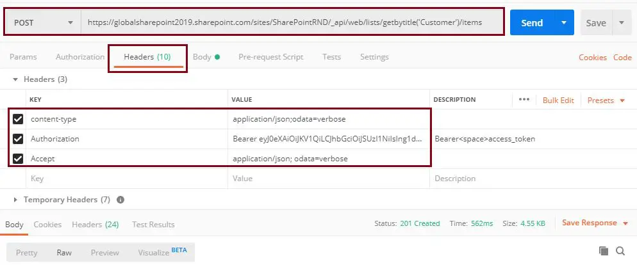Click the 562ms response time
The height and width of the screenshot is (265, 637).
[482, 223]
